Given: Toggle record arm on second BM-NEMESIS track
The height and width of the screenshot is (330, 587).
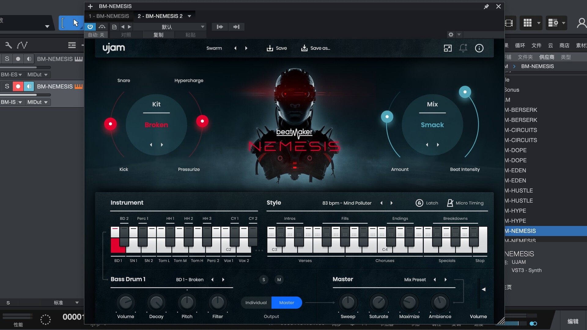Looking at the screenshot, I should (x=18, y=86).
